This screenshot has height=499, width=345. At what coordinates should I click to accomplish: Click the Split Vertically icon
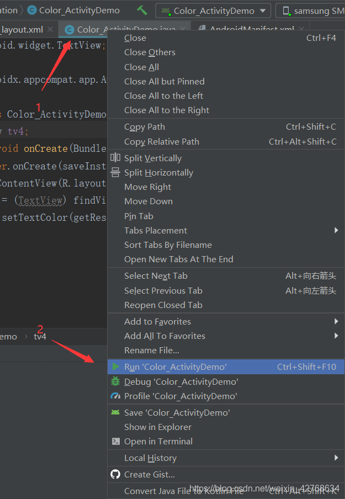click(x=115, y=158)
